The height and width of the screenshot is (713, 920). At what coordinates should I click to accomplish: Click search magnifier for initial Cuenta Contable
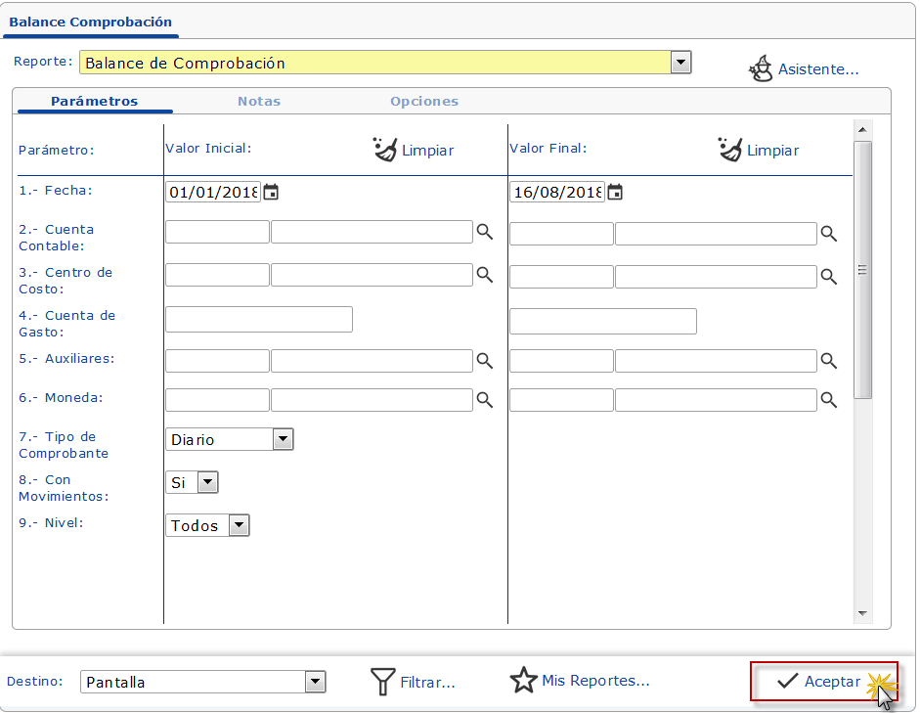coord(484,233)
